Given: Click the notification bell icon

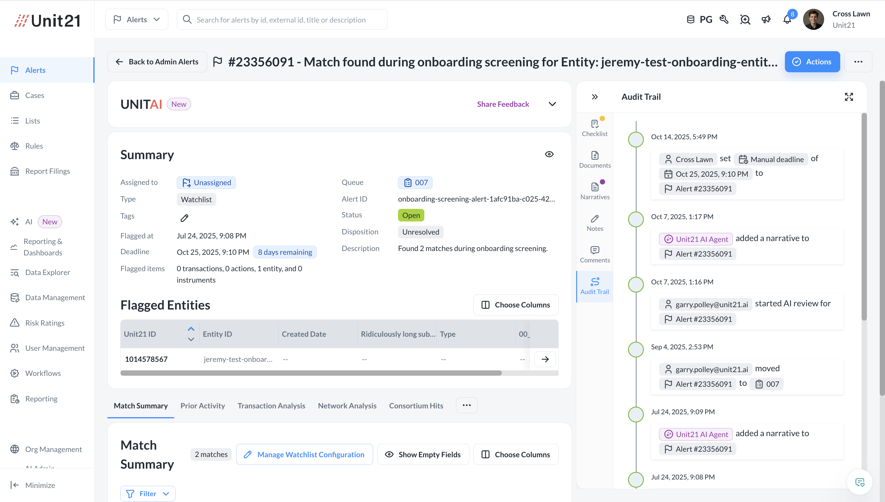Looking at the screenshot, I should pos(787,20).
